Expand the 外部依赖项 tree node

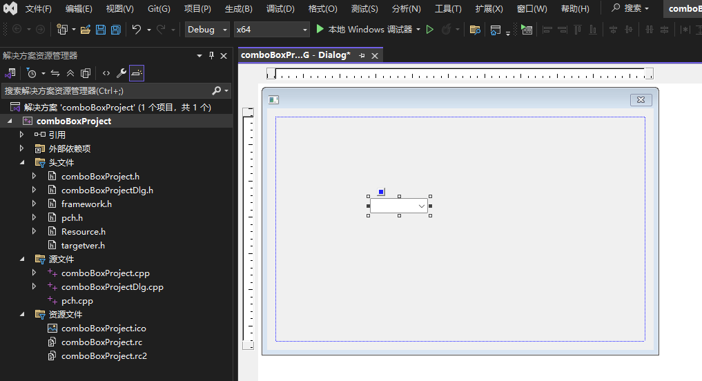click(x=22, y=148)
